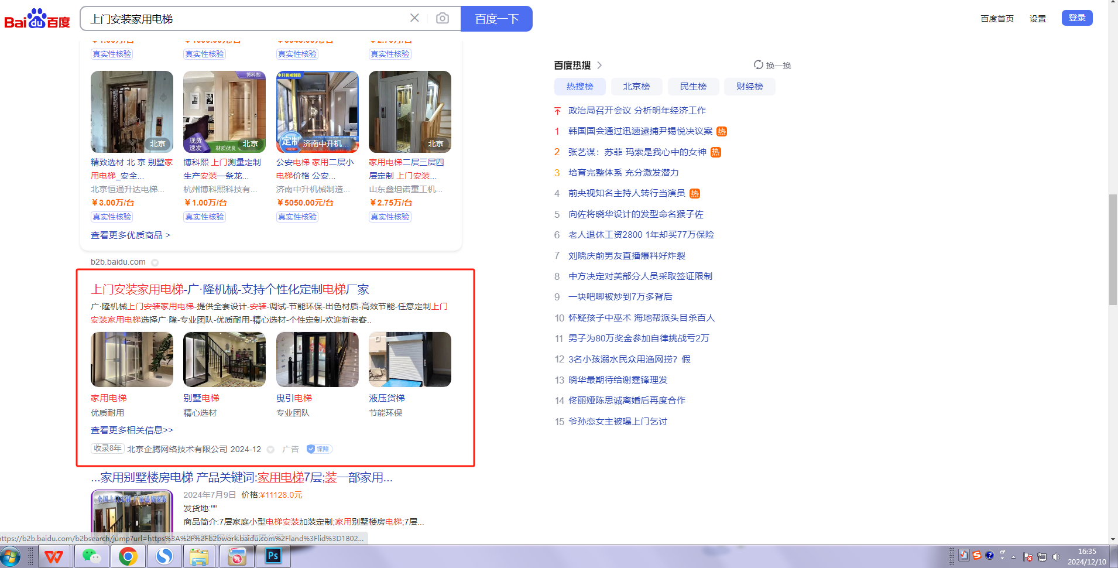Select the 民生榜 tab
Screen dimensions: 1118x568
tap(693, 87)
